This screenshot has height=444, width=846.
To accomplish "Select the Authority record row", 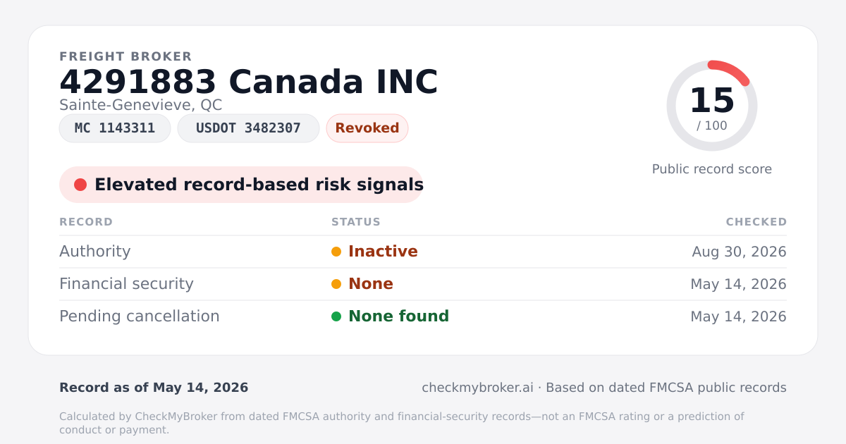I will pyautogui.click(x=423, y=252).
